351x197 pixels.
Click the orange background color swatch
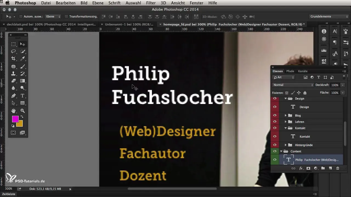(x=20, y=124)
